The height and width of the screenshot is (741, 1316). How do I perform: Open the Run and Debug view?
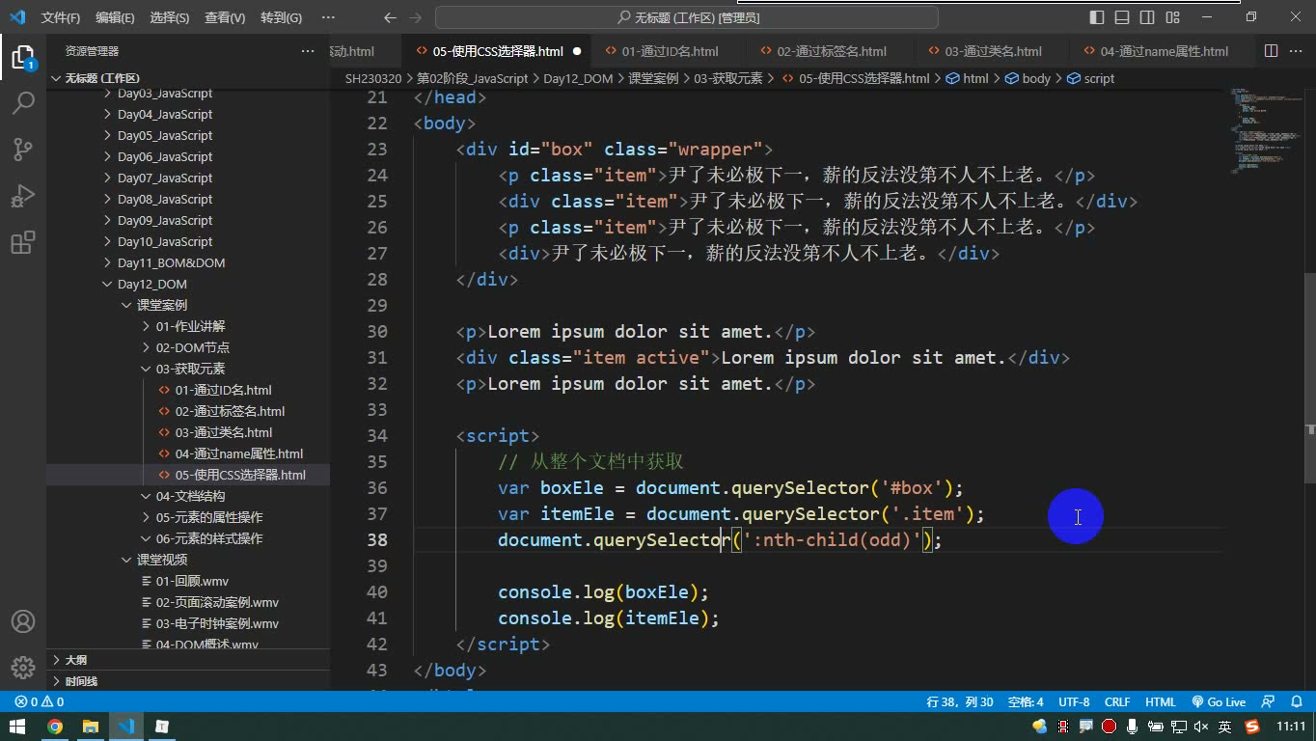[23, 196]
